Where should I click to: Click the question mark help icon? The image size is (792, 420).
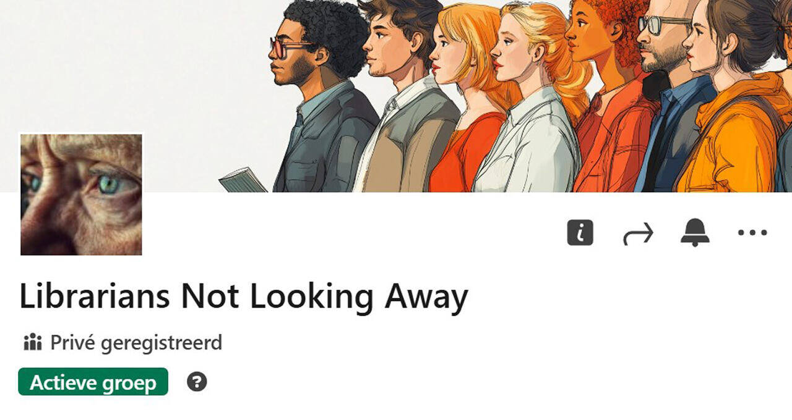click(197, 382)
